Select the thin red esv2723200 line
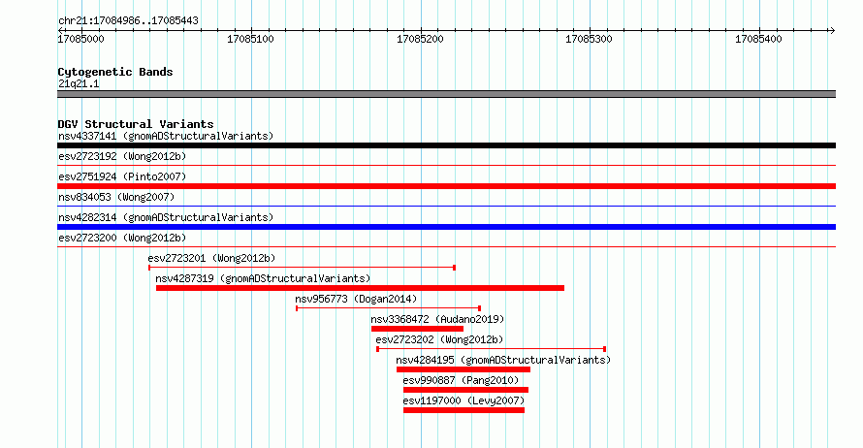Image resolution: width=863 pixels, height=448 pixels. coord(446,246)
